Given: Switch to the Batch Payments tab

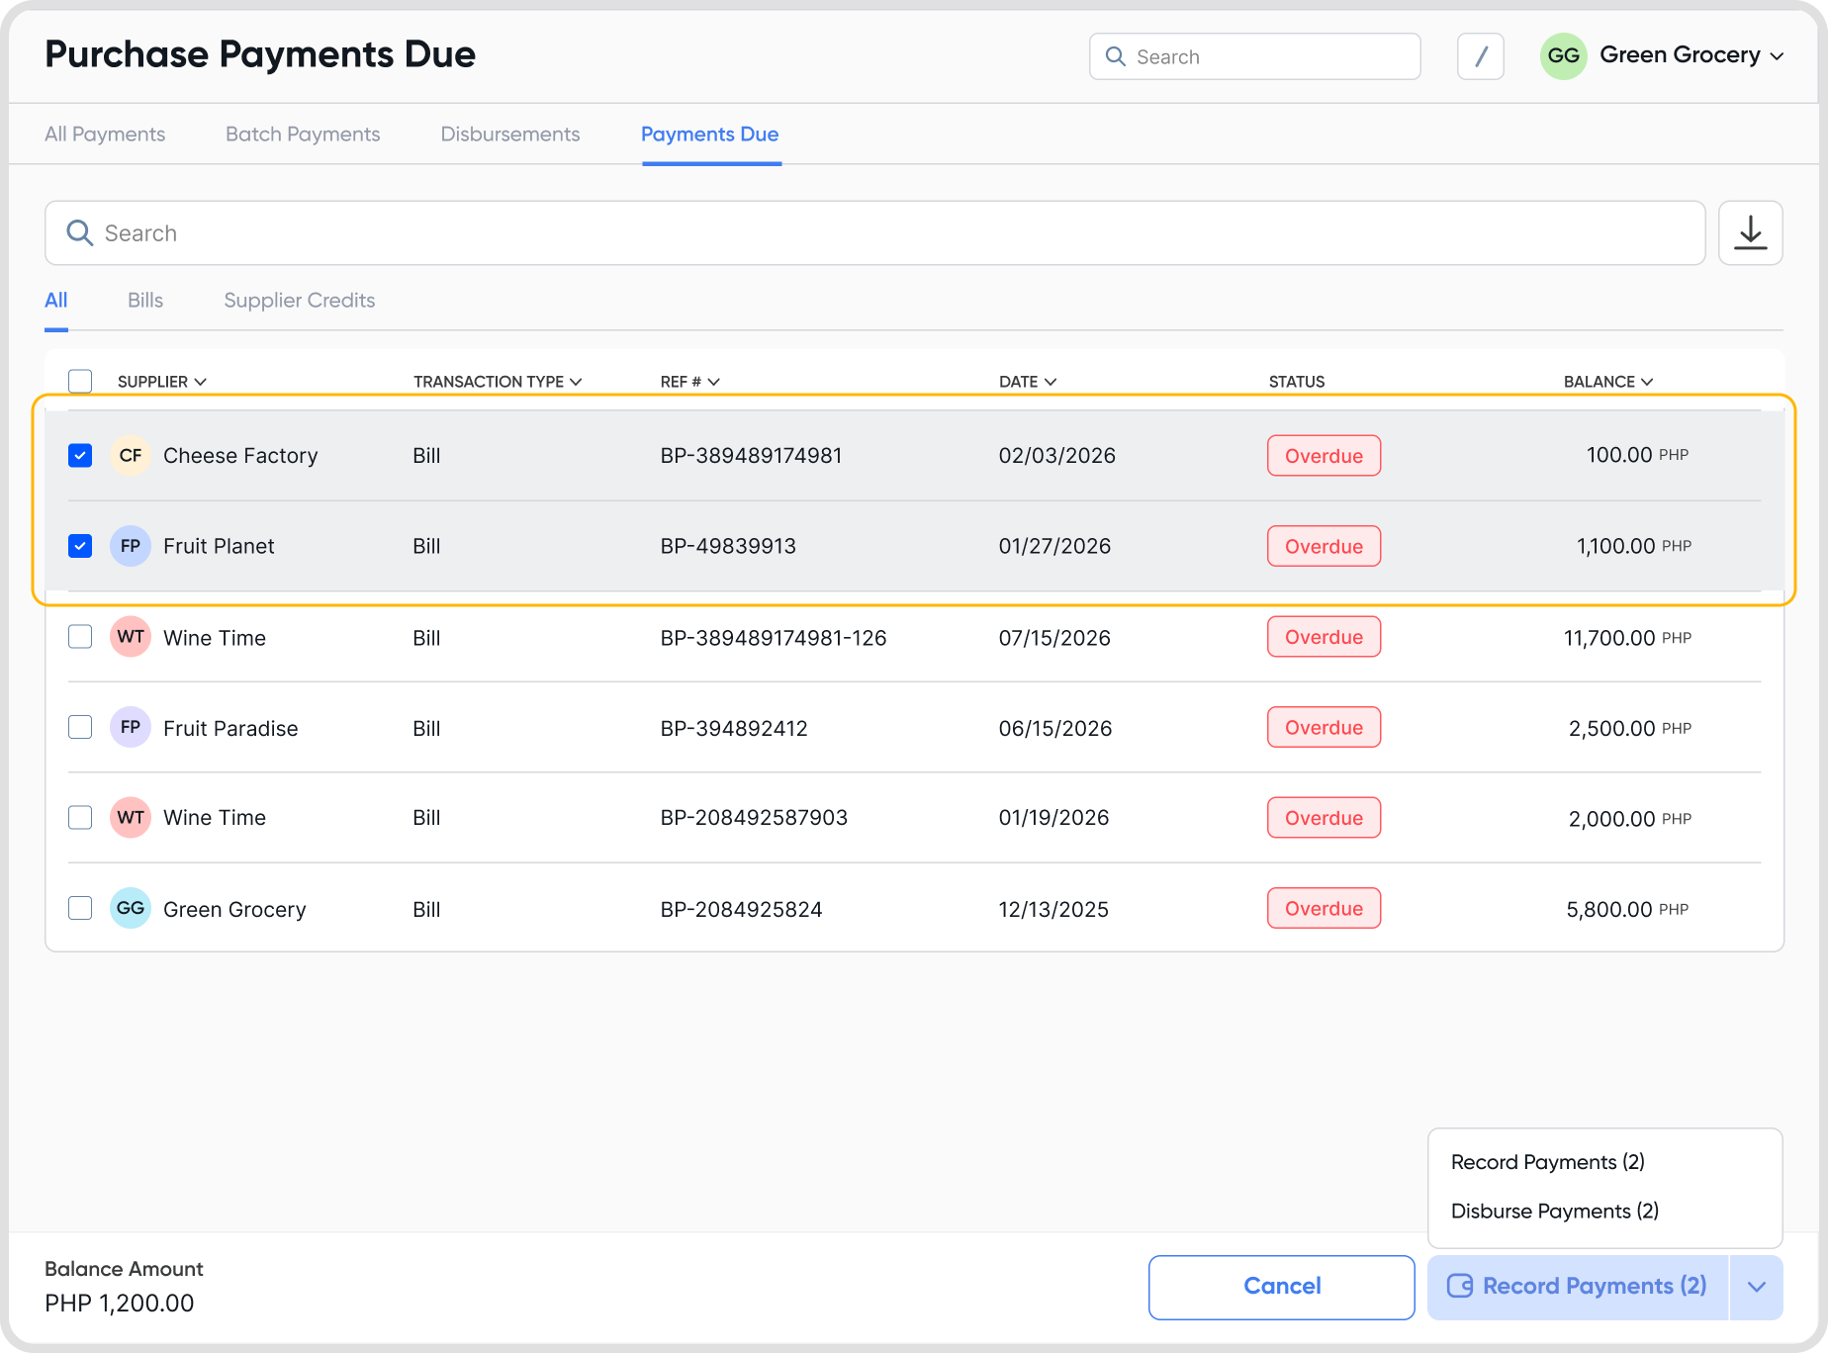Looking at the screenshot, I should point(303,135).
